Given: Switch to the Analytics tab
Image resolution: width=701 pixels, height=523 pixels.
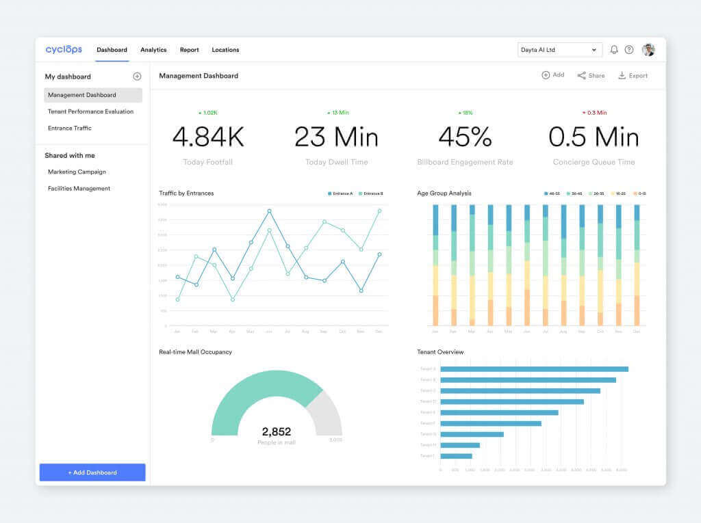Looking at the screenshot, I should pos(153,50).
